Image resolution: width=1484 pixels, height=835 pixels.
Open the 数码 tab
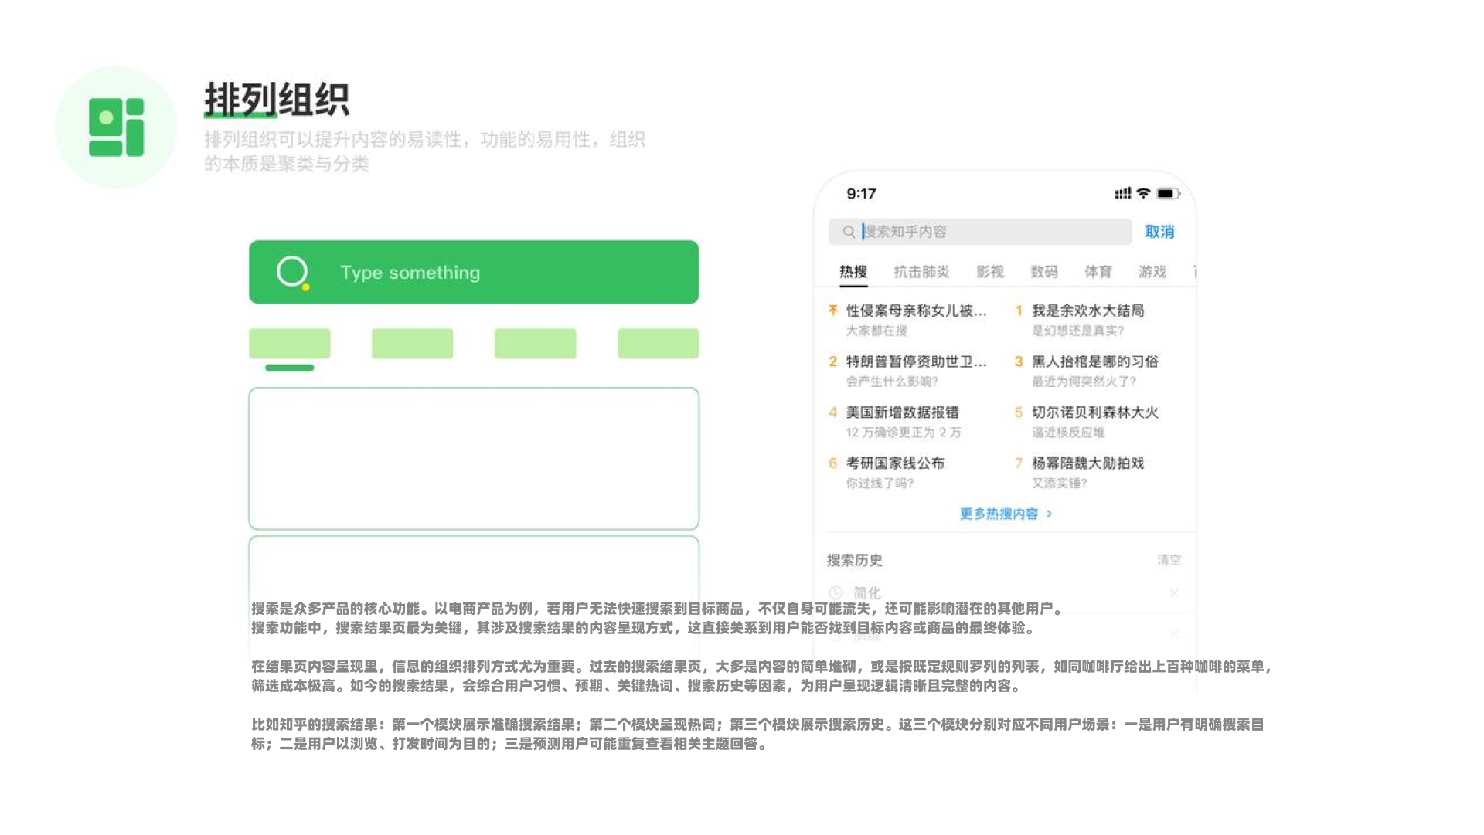(x=1045, y=272)
